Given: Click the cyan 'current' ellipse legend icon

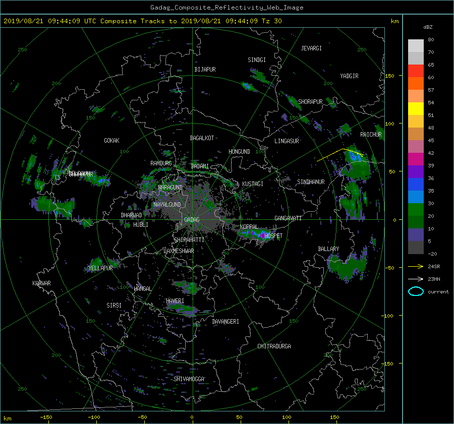Looking at the screenshot, I should (416, 291).
